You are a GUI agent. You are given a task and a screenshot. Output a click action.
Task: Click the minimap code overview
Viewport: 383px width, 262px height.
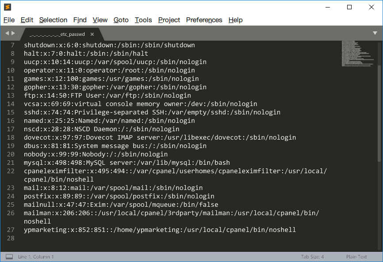358,53
